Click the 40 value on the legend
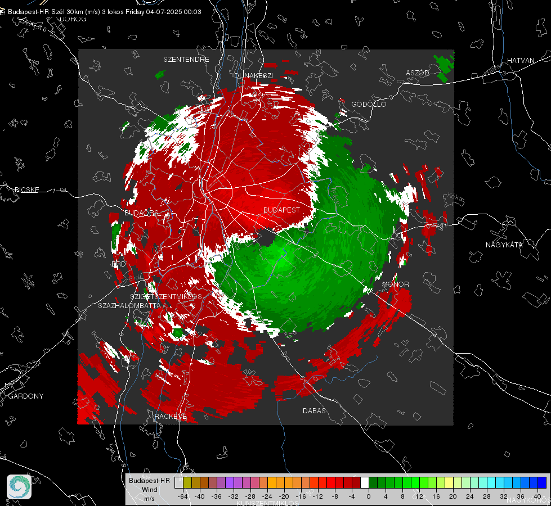This screenshot has width=551, height=506. pyautogui.click(x=537, y=496)
